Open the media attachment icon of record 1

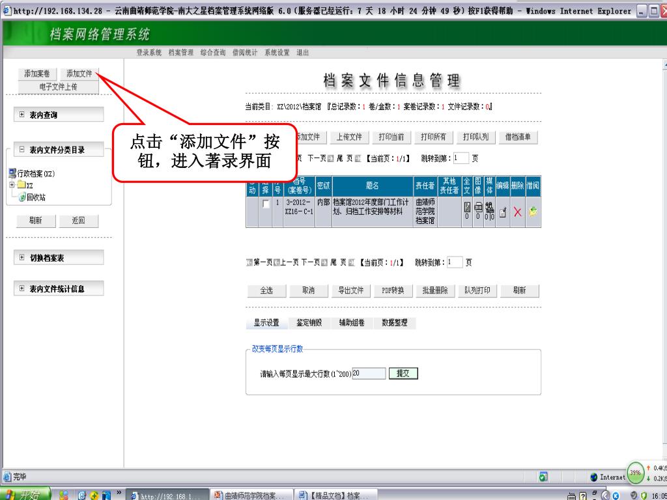[490, 208]
